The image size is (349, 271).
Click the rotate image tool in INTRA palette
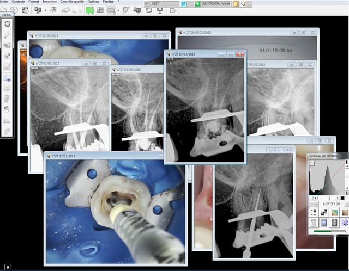pyautogui.click(x=7, y=45)
